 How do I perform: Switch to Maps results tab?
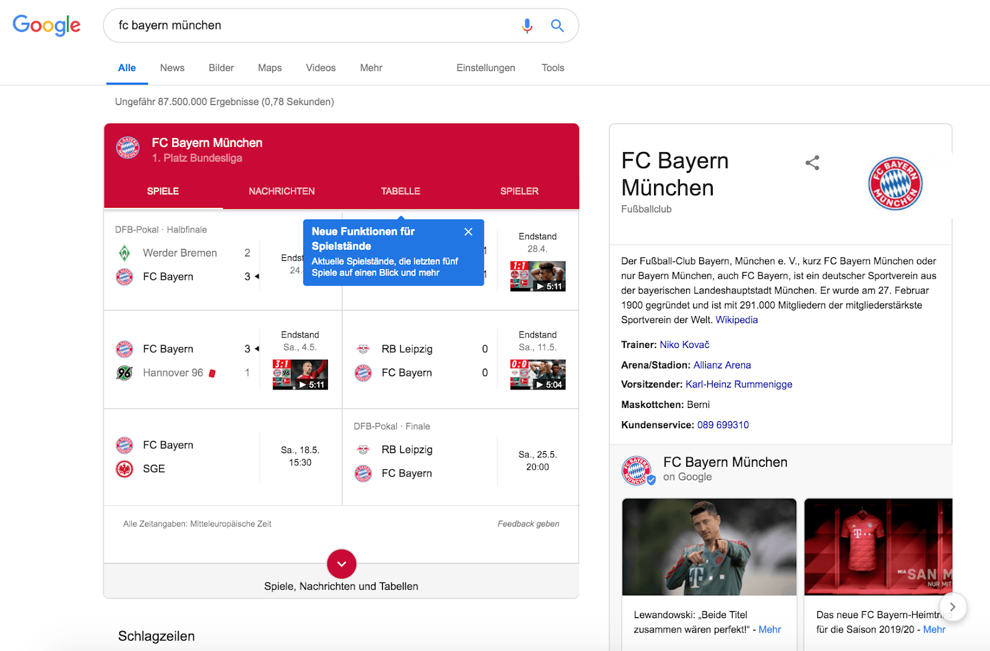click(270, 68)
